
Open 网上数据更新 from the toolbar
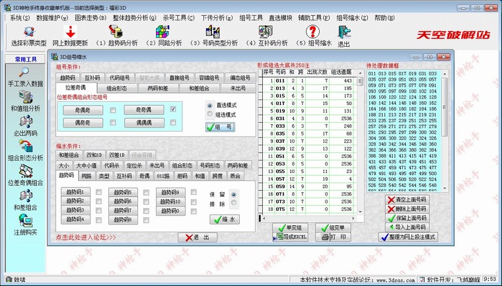(69, 32)
